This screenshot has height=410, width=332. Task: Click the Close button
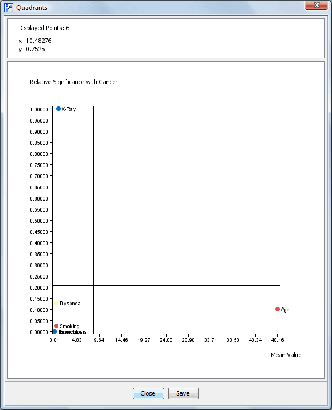pos(148,393)
